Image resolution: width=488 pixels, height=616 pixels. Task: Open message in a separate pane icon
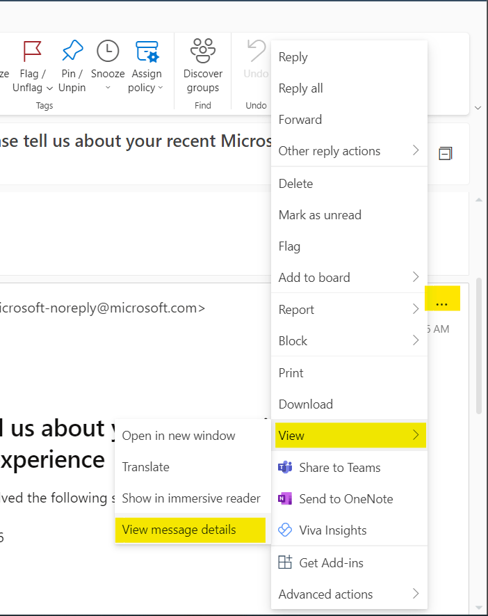446,154
